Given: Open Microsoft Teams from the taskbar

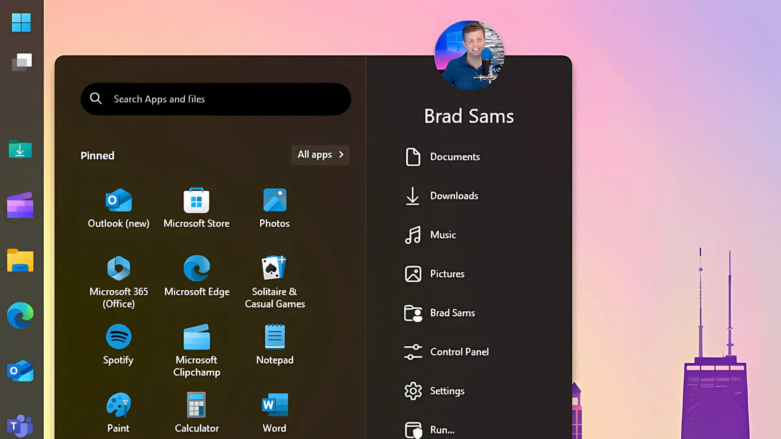Looking at the screenshot, I should pos(20,426).
